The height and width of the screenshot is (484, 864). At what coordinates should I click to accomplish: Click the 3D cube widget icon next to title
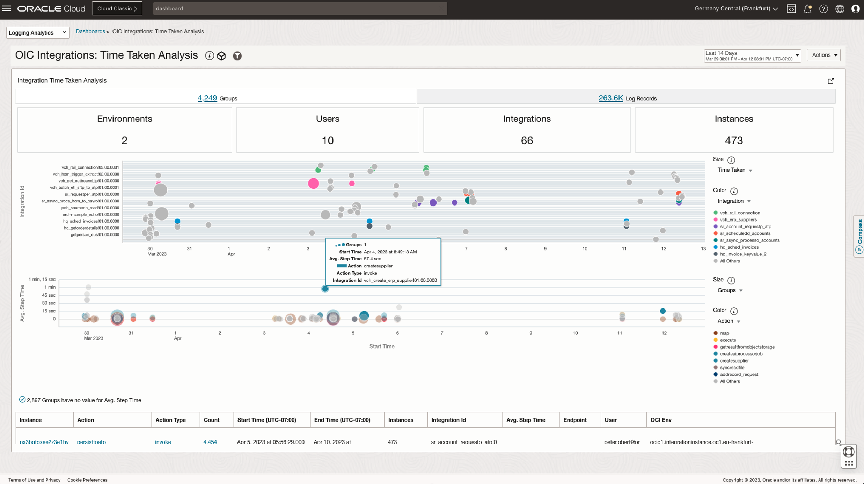pyautogui.click(x=222, y=56)
